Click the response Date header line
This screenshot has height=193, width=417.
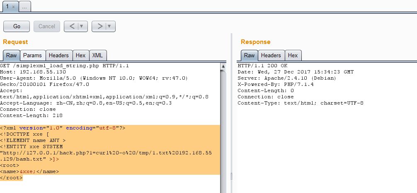point(296,72)
